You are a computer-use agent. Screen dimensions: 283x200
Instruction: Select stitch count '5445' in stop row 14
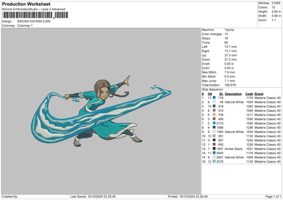coord(220,153)
